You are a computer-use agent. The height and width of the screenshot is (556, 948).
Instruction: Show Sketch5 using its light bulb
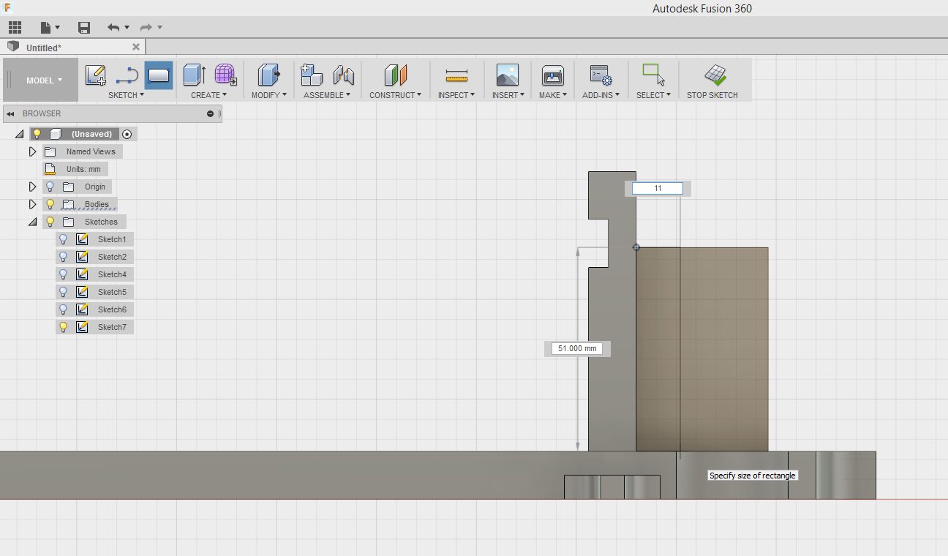tap(63, 292)
